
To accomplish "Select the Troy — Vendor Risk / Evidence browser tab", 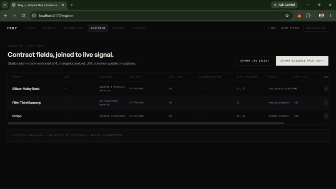I will click(38, 5).
